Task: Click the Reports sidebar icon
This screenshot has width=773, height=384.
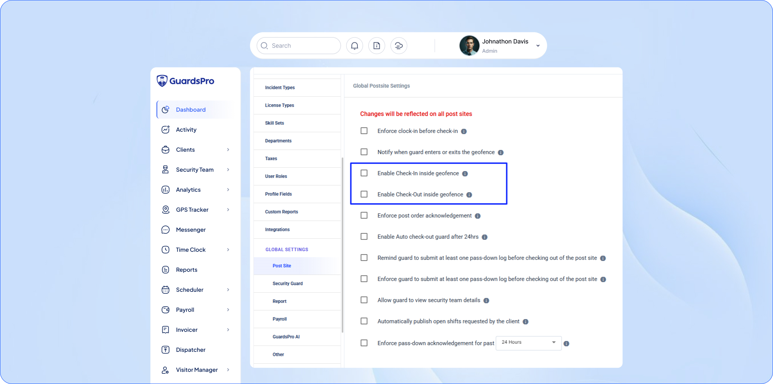Action: [165, 270]
